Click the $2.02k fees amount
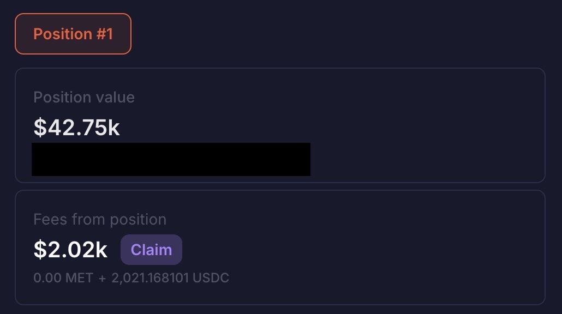The width and height of the screenshot is (562, 314). tap(70, 250)
